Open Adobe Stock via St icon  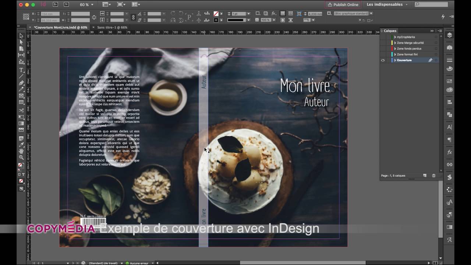(66, 4)
